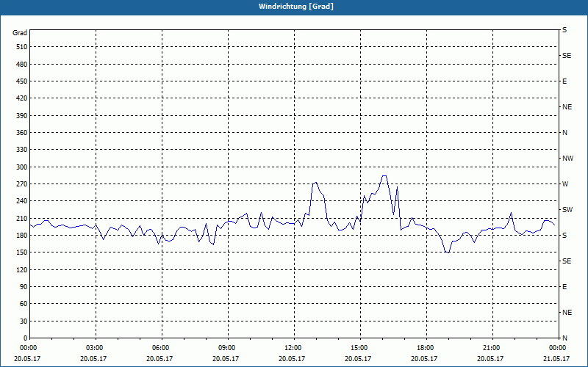Screen dimensions: 588x367
Task: Click the 15:00 time axis label
Action: (x=360, y=348)
